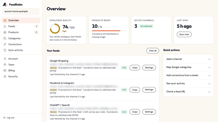Screen dimensions: 218x122
Task: Open the Products menu item
Action: point(21,32)
